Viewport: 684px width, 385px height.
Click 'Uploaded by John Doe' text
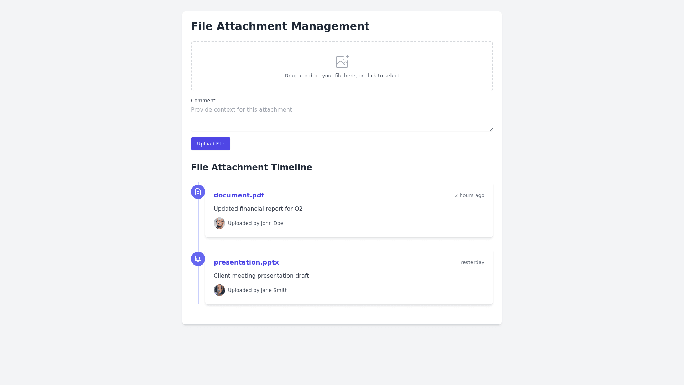click(x=255, y=223)
